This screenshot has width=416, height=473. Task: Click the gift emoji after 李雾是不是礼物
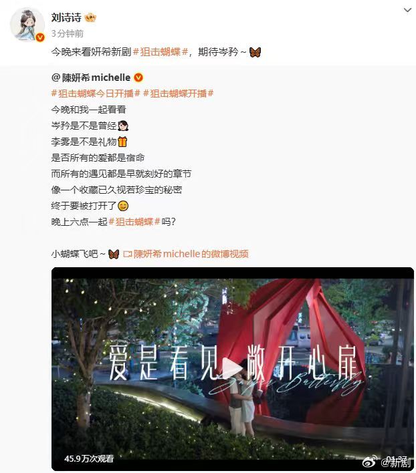pyautogui.click(x=122, y=142)
